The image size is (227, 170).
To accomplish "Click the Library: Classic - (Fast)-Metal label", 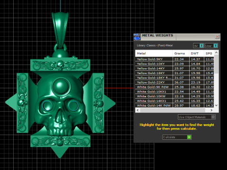I will click(155, 45).
